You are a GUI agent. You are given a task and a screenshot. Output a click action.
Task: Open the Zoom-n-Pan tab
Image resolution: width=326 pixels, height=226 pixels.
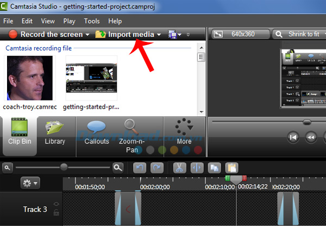pos(131,136)
